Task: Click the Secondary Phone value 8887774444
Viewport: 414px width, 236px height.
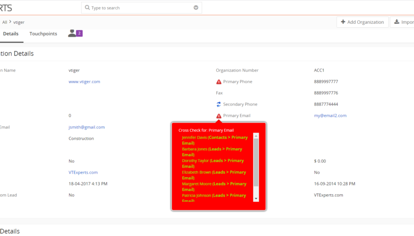Action: point(326,104)
